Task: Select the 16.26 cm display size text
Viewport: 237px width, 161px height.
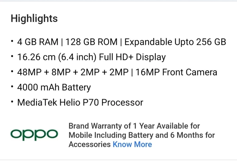Action: [x=36, y=57]
